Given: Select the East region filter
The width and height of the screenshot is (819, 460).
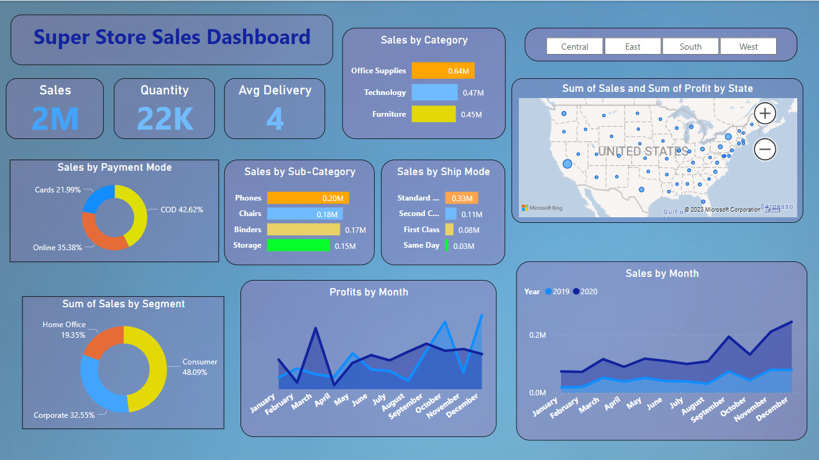Looking at the screenshot, I should tap(632, 46).
